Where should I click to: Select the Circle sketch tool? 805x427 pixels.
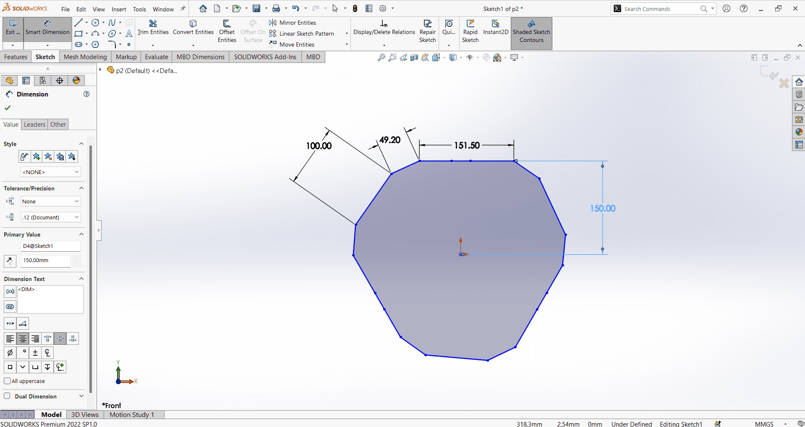95,23
